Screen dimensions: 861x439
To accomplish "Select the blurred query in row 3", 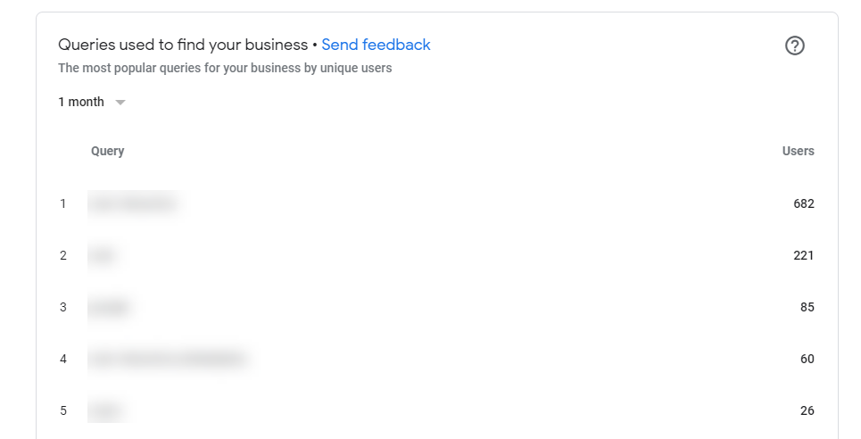I will tap(112, 307).
